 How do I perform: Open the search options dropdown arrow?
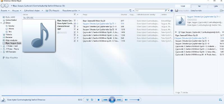pos(168,11)
